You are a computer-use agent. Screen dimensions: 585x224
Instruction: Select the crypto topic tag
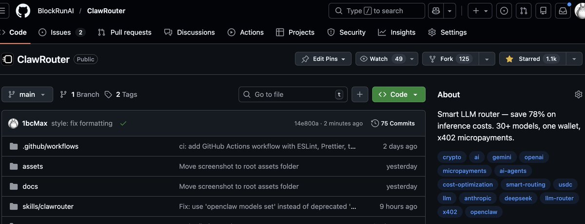tap(452, 157)
